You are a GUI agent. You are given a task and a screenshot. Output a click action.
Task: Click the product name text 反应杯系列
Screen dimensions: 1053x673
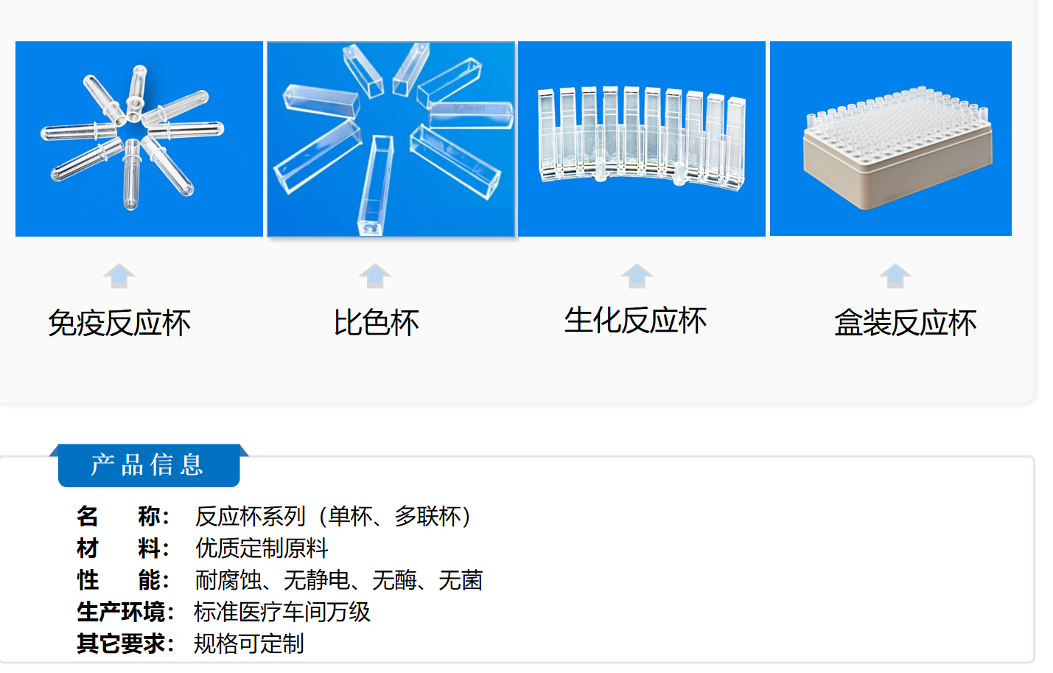250,516
